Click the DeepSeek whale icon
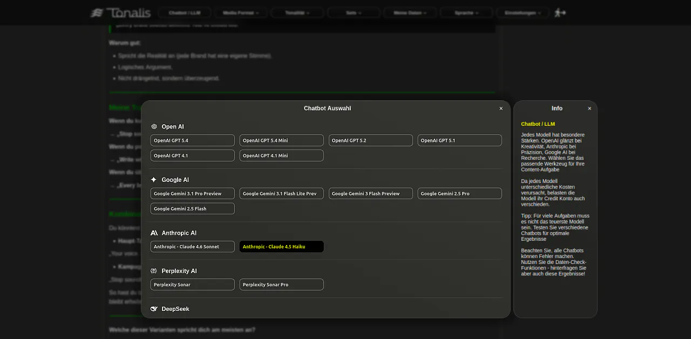 click(x=154, y=309)
